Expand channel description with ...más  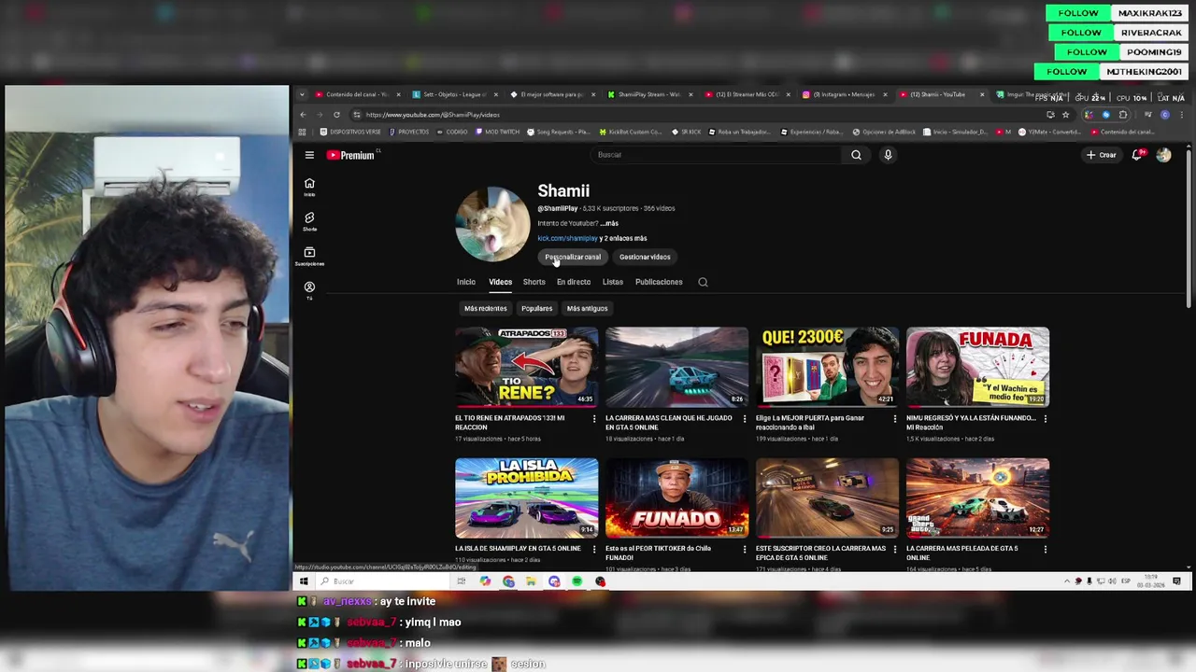tap(609, 223)
